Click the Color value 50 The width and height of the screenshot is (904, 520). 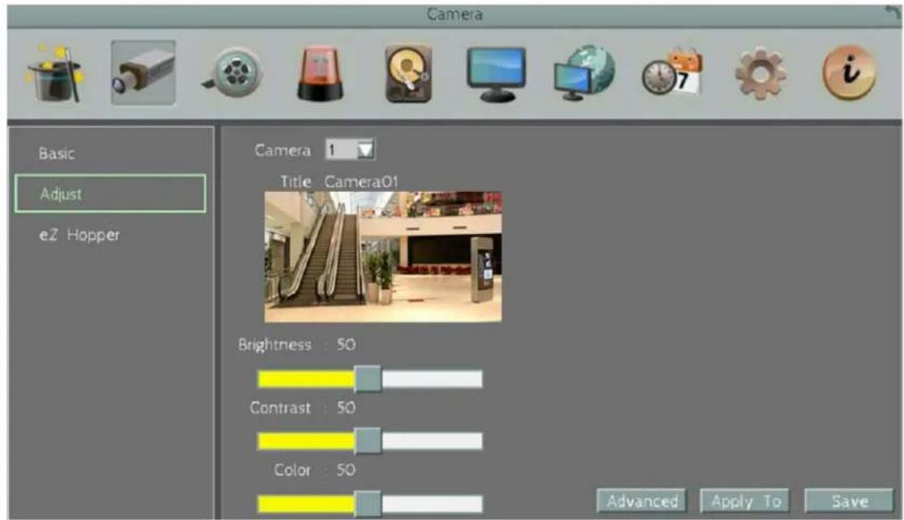point(346,470)
